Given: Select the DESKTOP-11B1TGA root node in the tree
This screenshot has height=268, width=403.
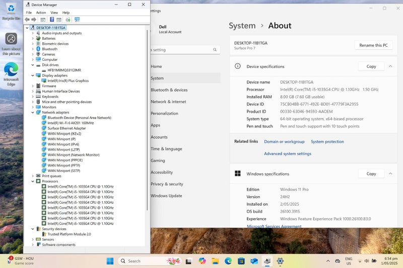Looking at the screenshot, I should click(51, 28).
